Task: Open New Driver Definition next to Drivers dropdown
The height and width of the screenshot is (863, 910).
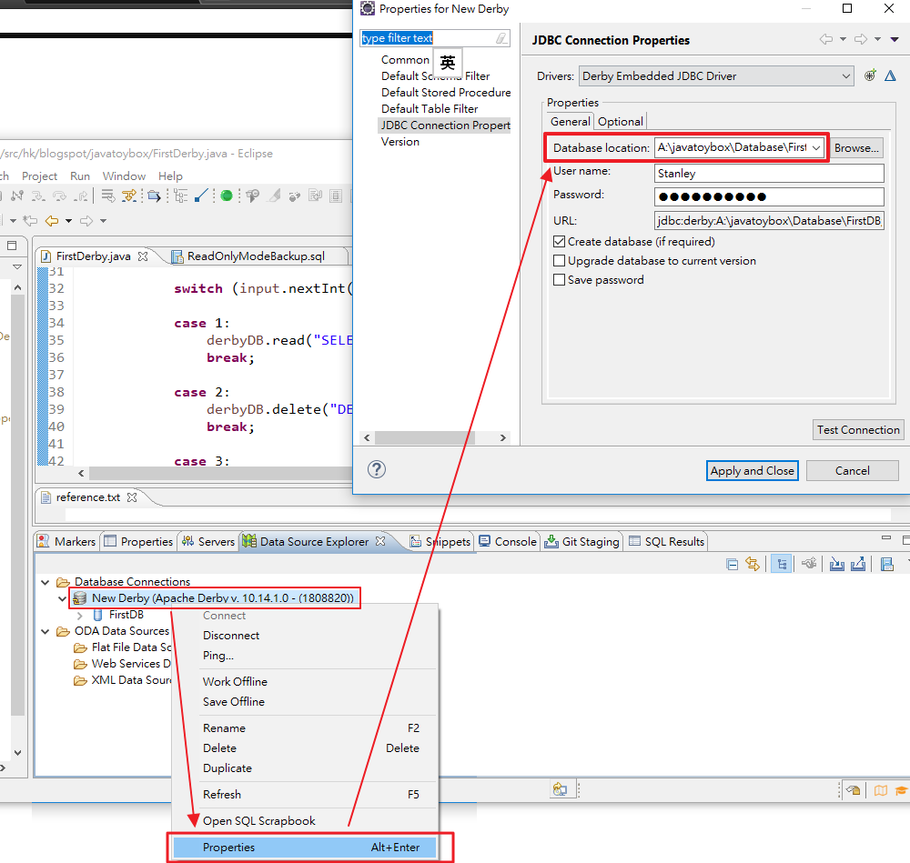Action: click(x=870, y=75)
